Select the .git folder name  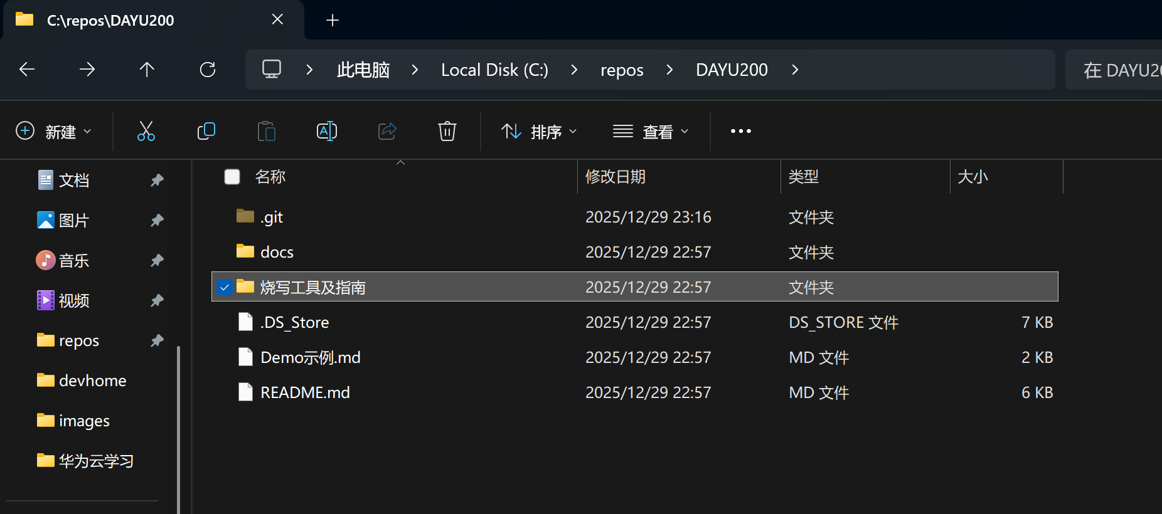tap(272, 218)
